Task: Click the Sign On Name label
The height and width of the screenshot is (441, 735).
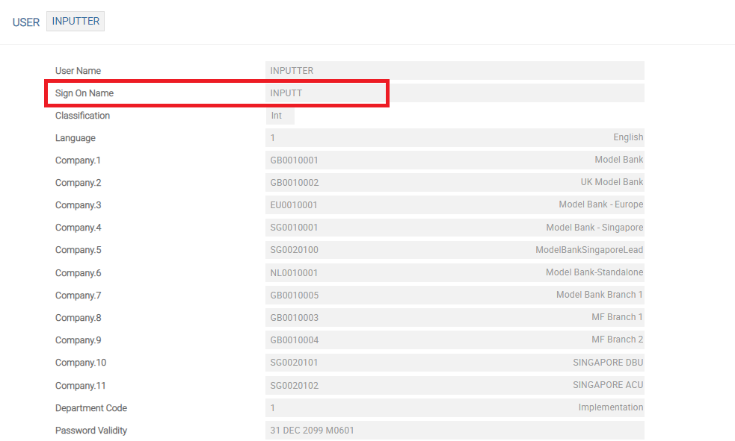Action: click(x=84, y=93)
